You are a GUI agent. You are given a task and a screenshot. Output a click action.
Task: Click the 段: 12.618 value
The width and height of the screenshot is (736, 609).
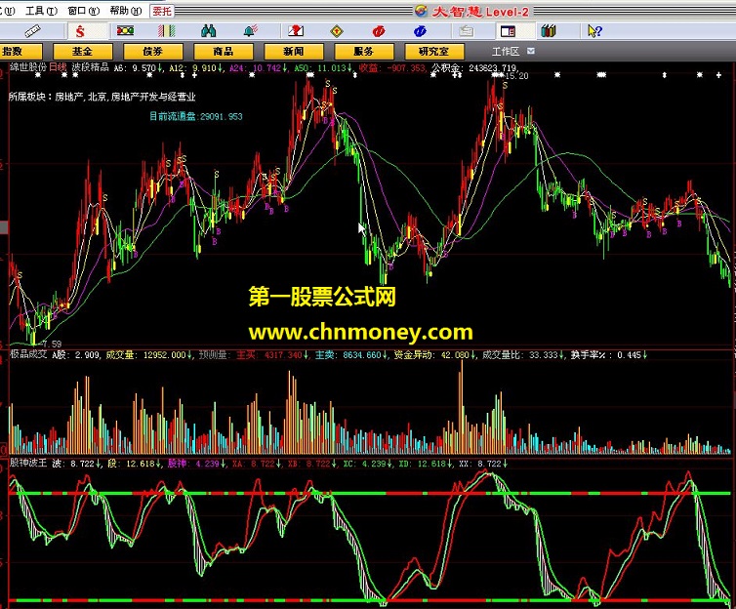[135, 464]
